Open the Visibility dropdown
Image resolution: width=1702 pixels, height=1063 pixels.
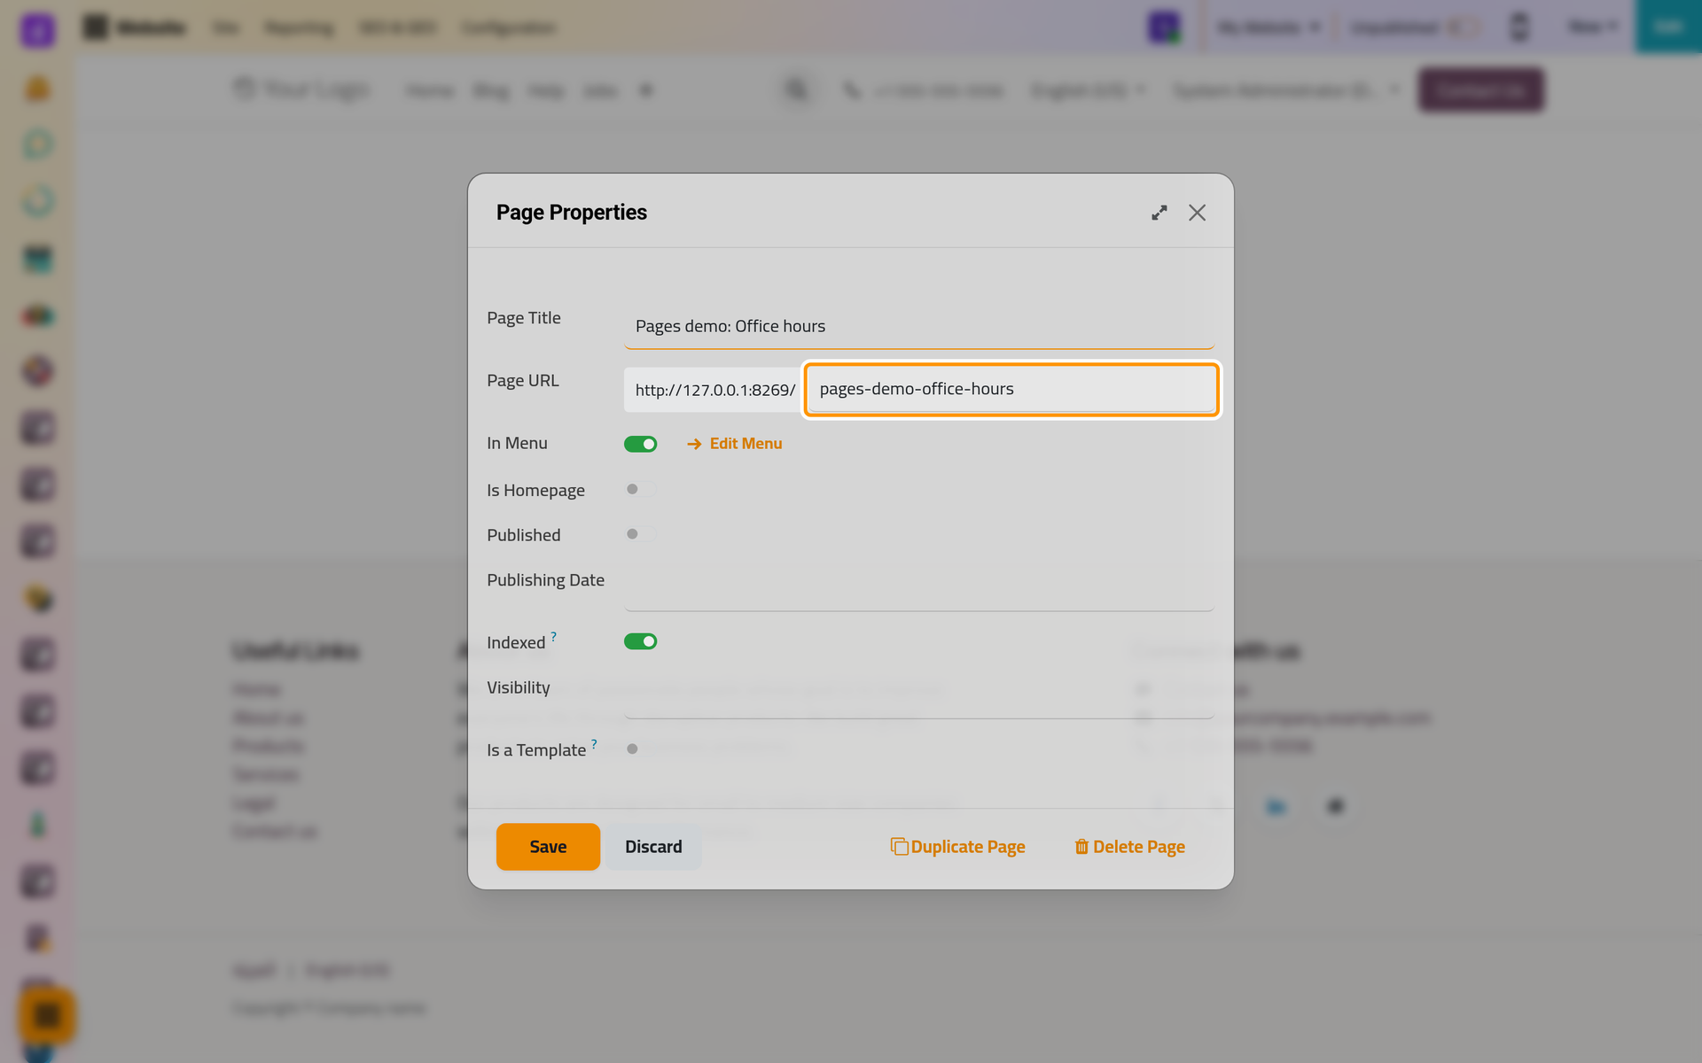tap(919, 696)
